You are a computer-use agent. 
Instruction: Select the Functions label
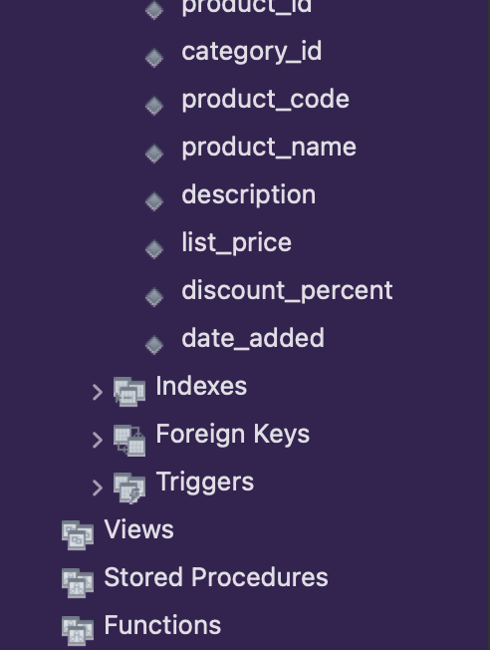tap(162, 625)
